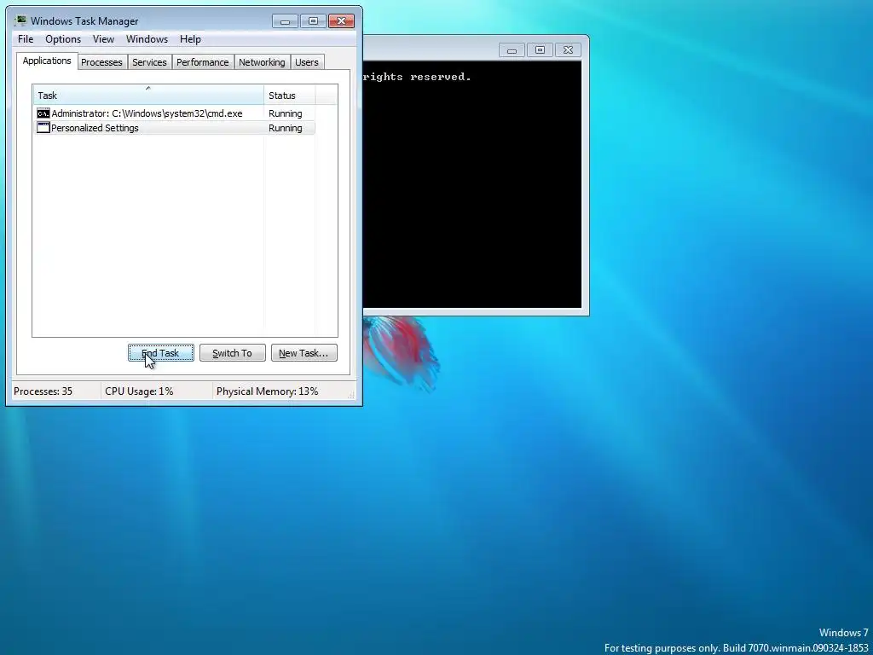Switch to the Processes tab
873x655 pixels.
coord(102,62)
